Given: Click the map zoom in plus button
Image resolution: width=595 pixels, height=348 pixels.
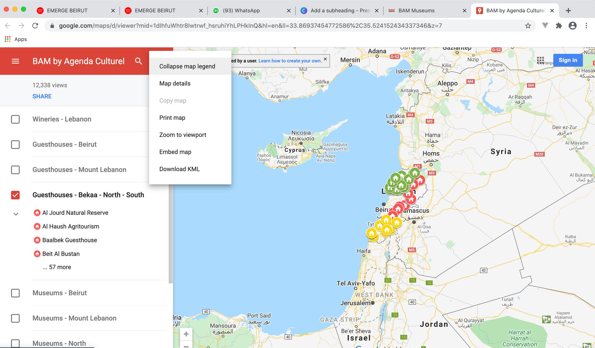Looking at the screenshot, I should pos(186,334).
